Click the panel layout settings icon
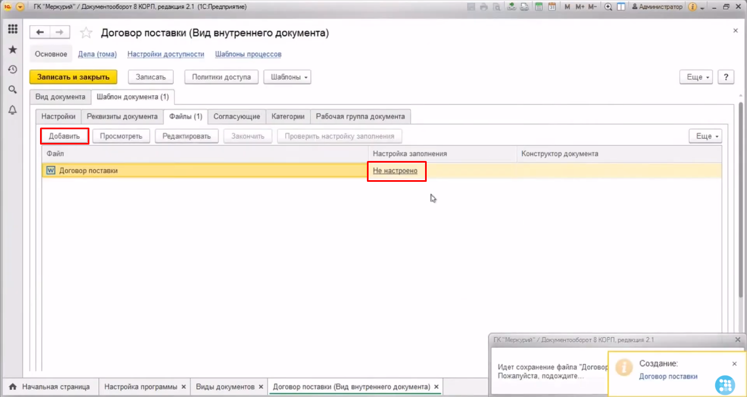747x397 pixels. tap(621, 7)
